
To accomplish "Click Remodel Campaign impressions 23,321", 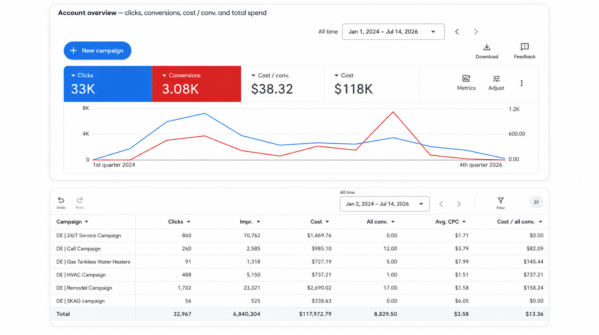I will pyautogui.click(x=252, y=288).
